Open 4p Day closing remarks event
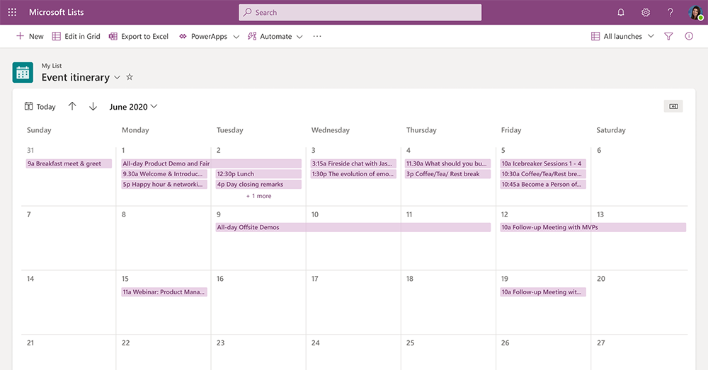The width and height of the screenshot is (708, 370). [258, 184]
